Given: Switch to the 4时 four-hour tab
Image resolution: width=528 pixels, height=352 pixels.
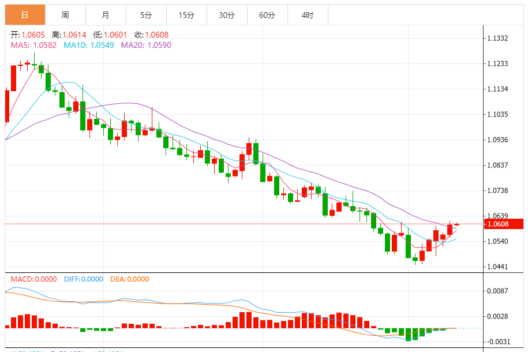Looking at the screenshot, I should pos(308,15).
